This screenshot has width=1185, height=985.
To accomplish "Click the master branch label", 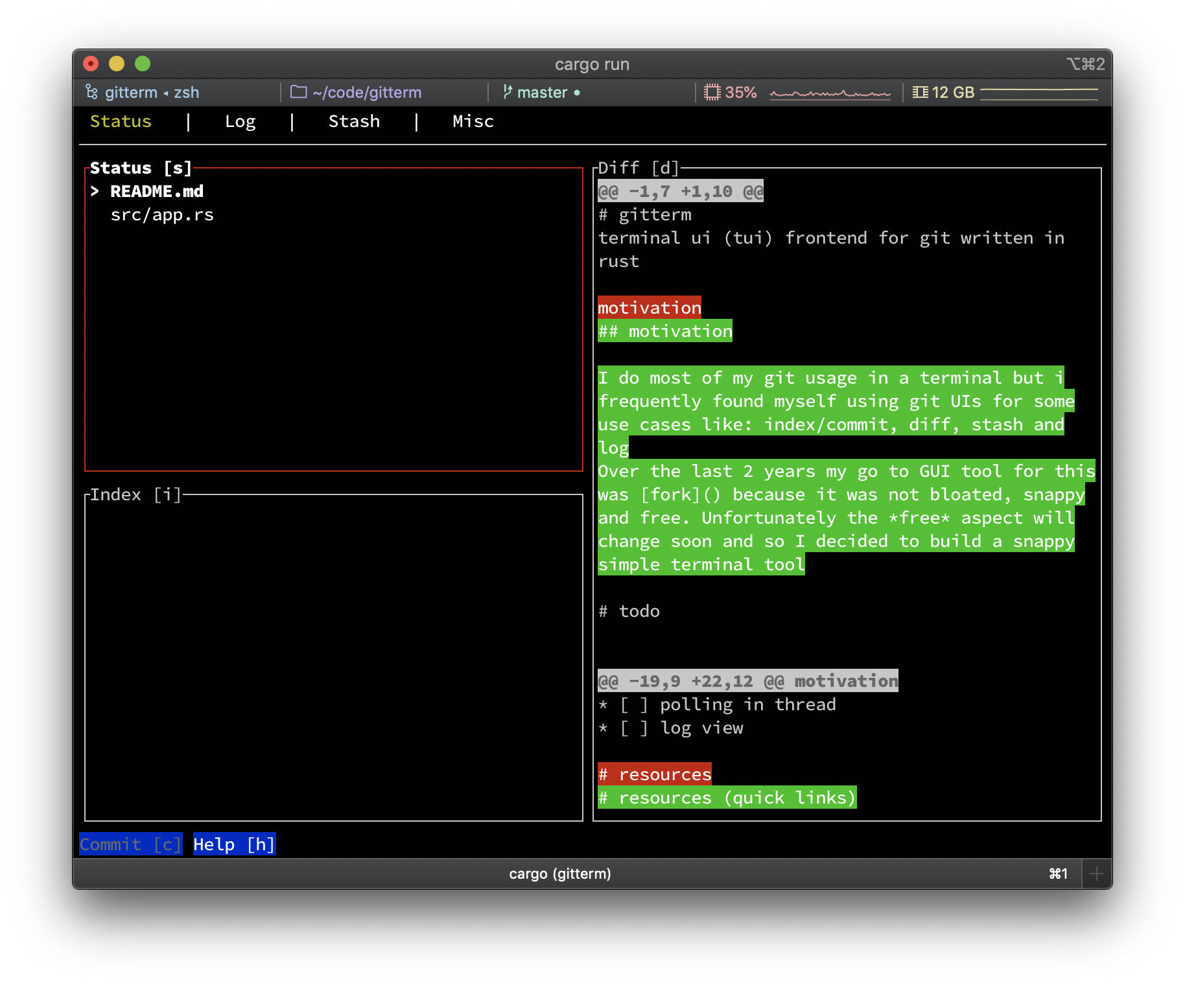I will click(x=543, y=92).
